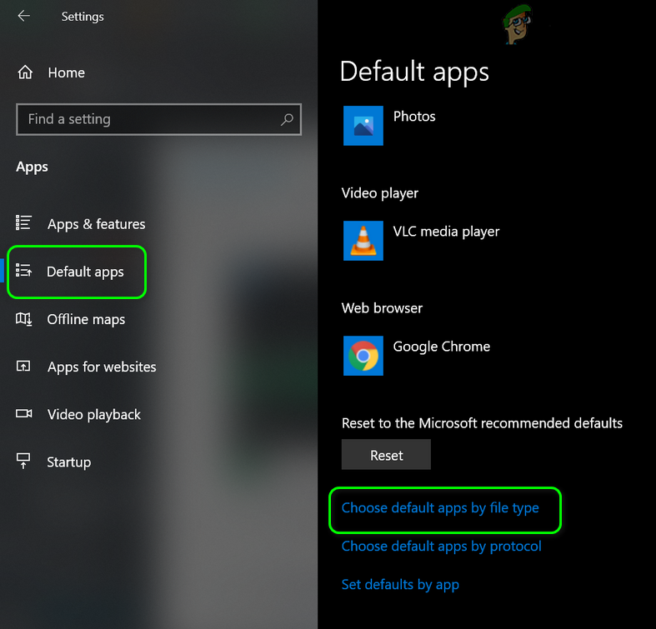Open Apps & features section

pyautogui.click(x=96, y=224)
